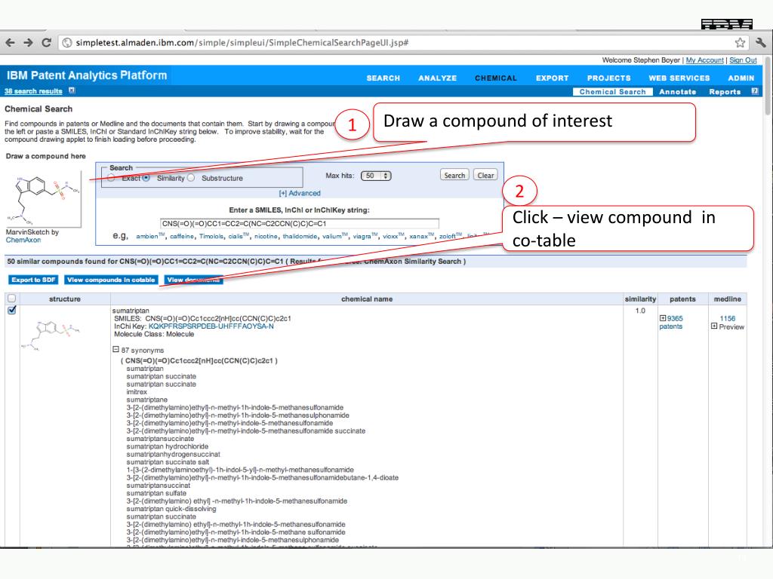
Task: Open the WEB SERVICES menu
Action: (679, 78)
